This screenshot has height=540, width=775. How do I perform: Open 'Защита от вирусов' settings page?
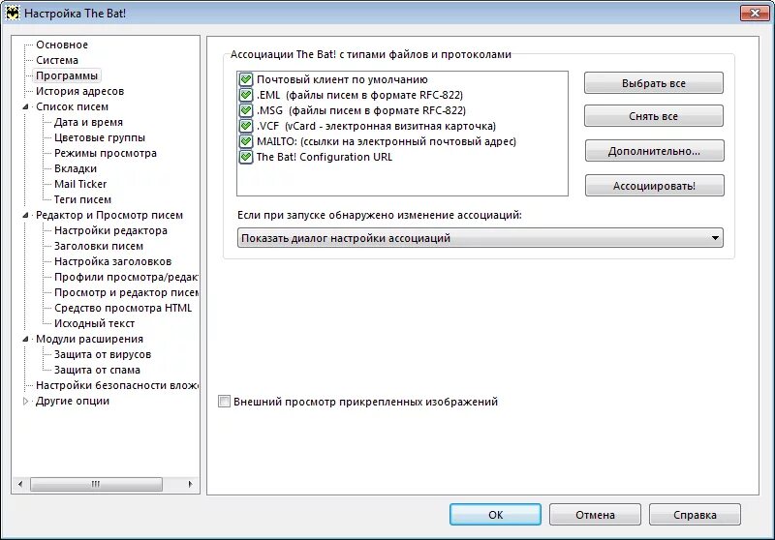click(103, 354)
